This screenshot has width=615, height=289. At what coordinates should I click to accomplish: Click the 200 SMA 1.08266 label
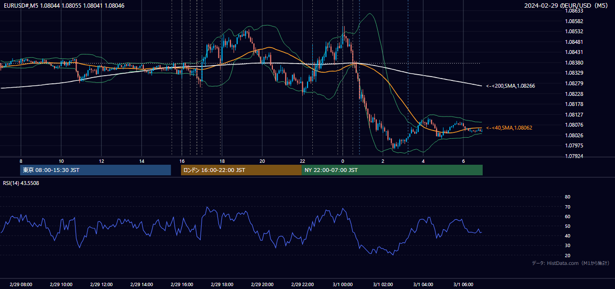pos(511,86)
